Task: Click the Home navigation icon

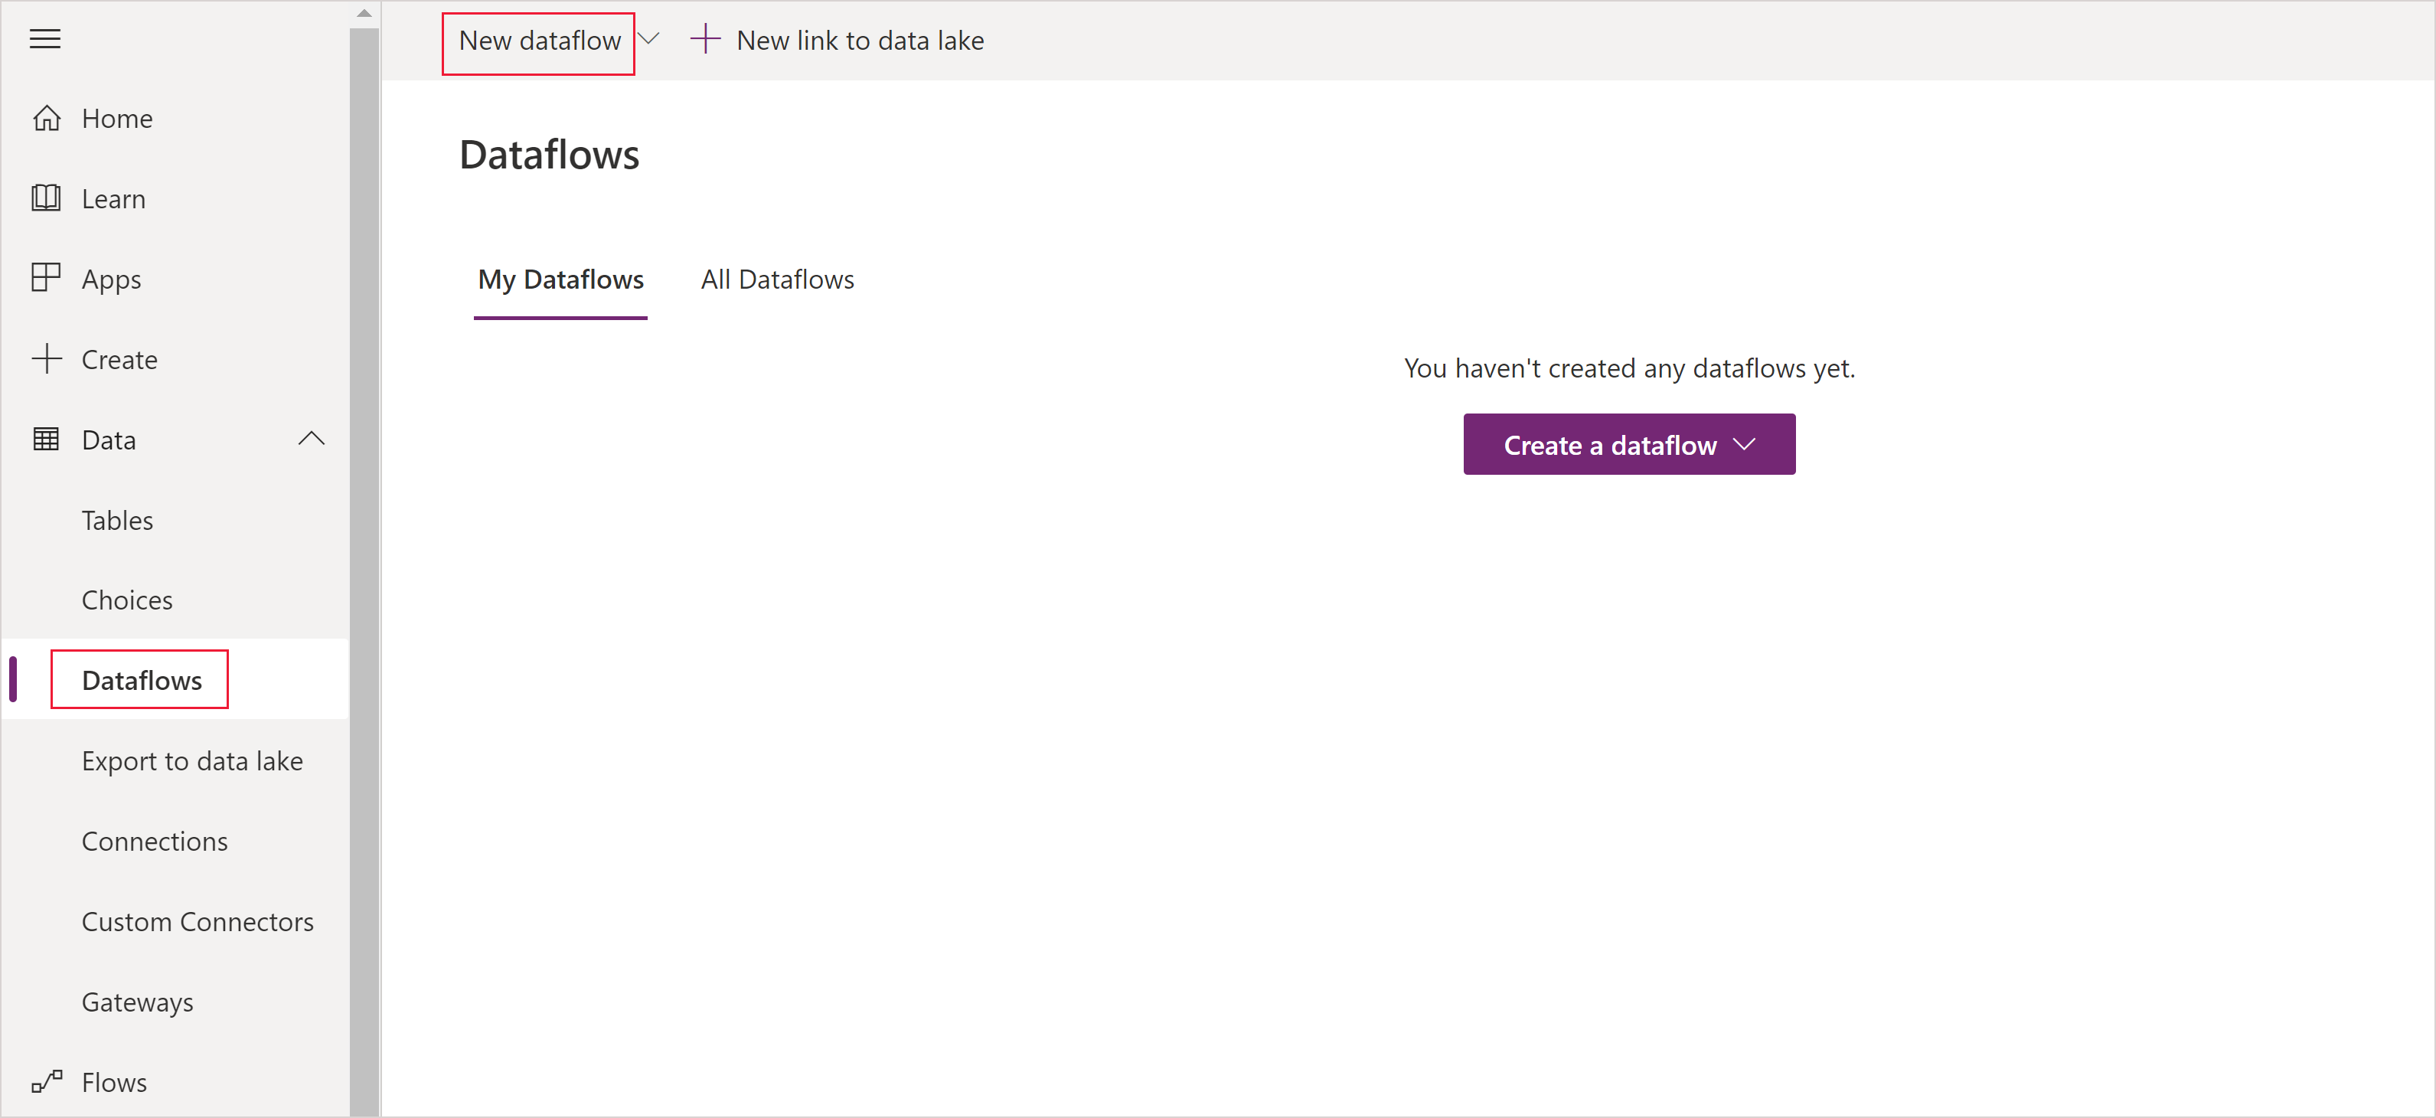Action: pos(47,118)
